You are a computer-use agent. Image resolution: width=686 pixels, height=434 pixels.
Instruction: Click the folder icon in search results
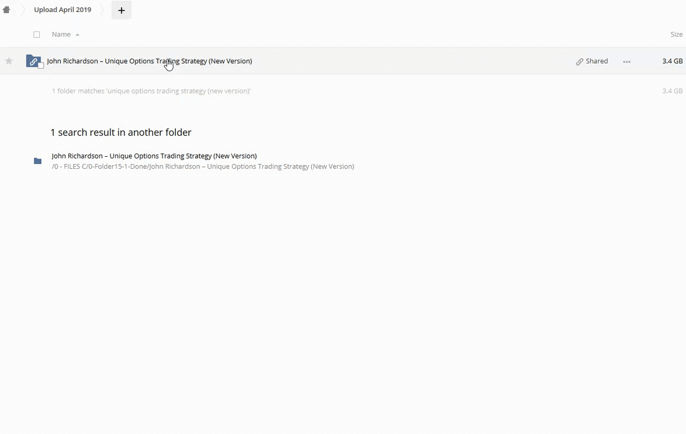(x=37, y=161)
